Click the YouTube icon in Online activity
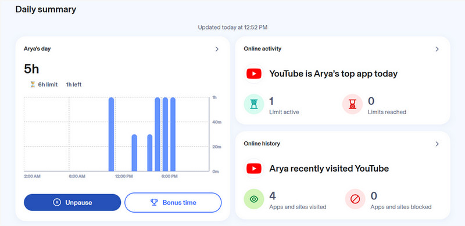Viewport: 465px width, 226px height. 254,74
